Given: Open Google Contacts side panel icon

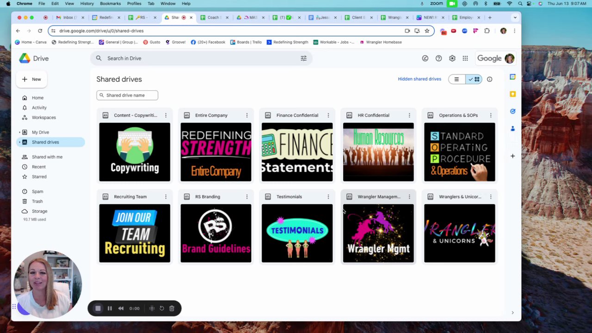Looking at the screenshot, I should click(x=512, y=128).
